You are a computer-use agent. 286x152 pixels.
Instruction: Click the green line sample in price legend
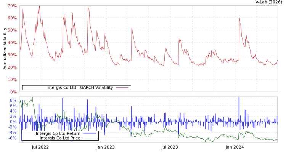tap(89, 138)
